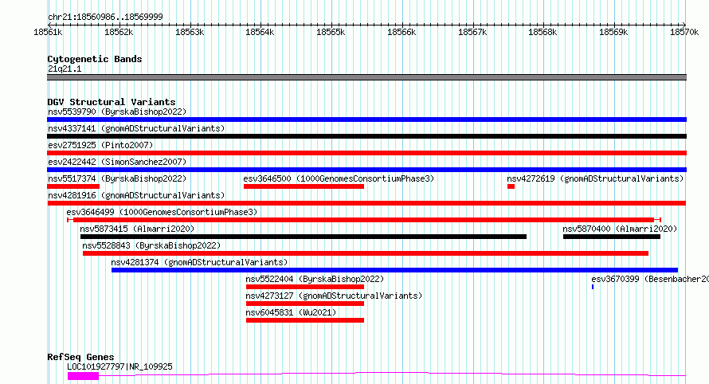
Task: Click the RefSeq Genes track title
Action: tap(80, 358)
